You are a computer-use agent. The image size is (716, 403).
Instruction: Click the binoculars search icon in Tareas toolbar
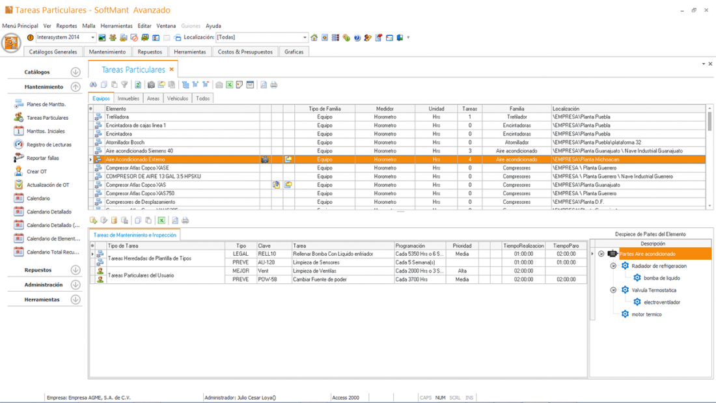click(93, 85)
